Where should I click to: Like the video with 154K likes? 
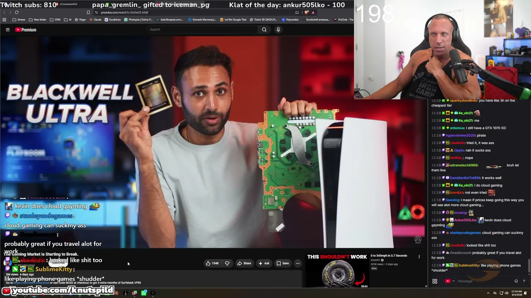(212, 263)
